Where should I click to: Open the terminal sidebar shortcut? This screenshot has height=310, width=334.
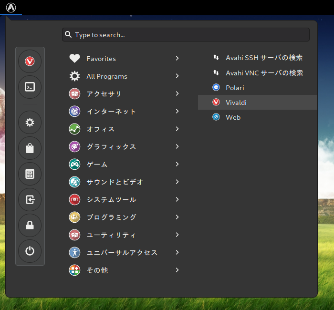pos(30,87)
